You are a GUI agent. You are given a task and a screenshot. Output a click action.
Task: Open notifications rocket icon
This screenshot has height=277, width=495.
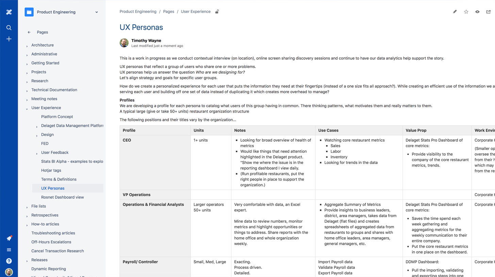(9, 238)
